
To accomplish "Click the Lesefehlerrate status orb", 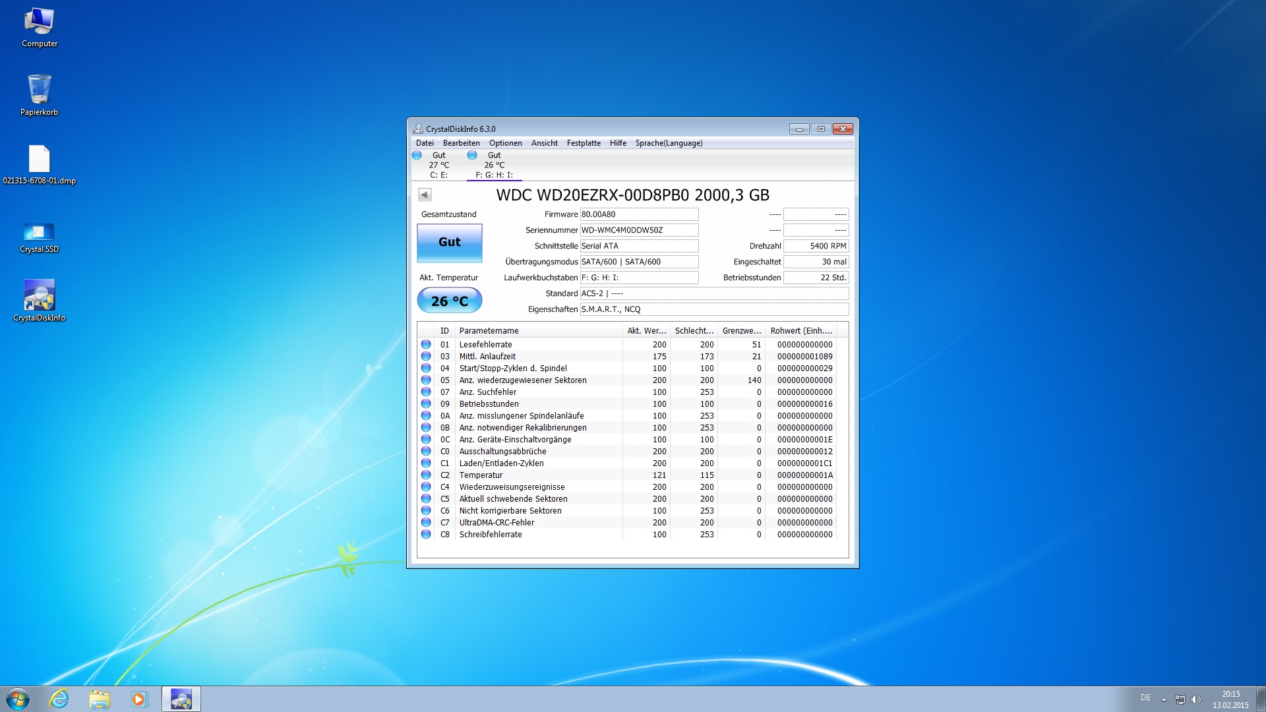I will click(x=426, y=345).
